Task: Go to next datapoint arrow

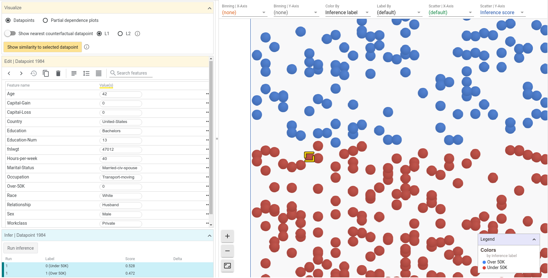Action: (21, 73)
